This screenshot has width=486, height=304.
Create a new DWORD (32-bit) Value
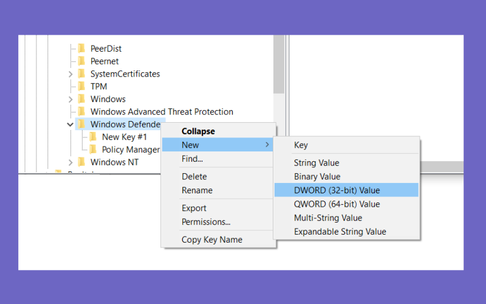tap(346, 190)
